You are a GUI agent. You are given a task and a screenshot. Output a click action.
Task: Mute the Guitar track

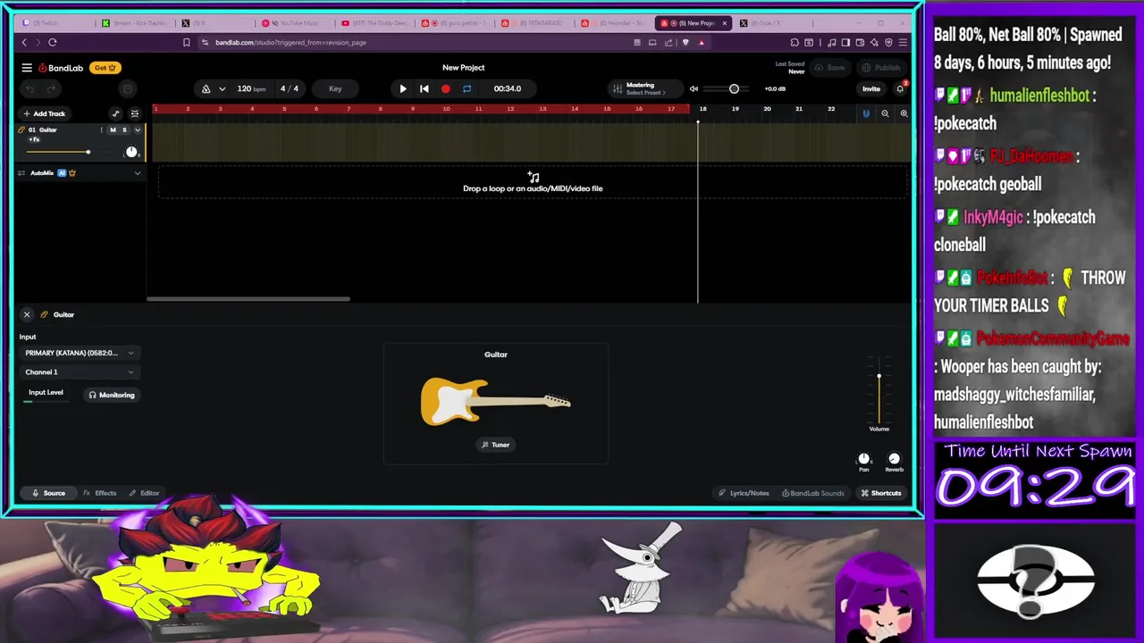[x=113, y=130]
